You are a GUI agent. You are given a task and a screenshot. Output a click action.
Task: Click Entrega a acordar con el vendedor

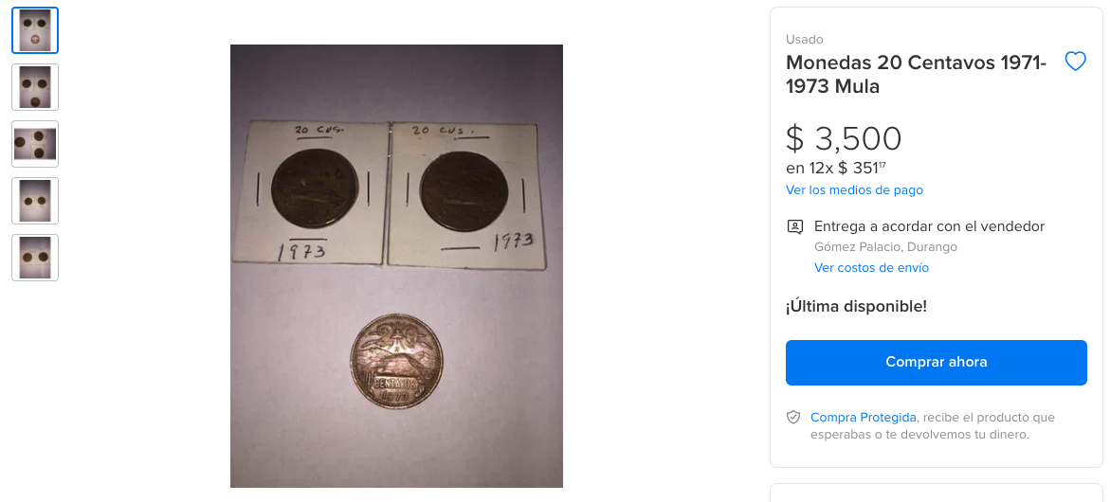(930, 226)
